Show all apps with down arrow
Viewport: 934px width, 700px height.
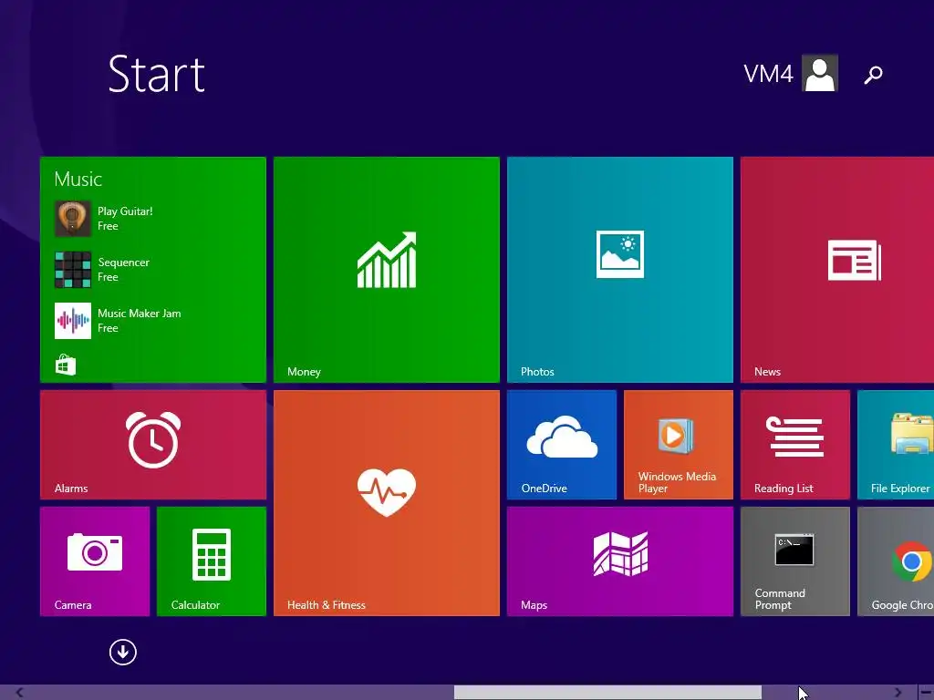pyautogui.click(x=123, y=653)
